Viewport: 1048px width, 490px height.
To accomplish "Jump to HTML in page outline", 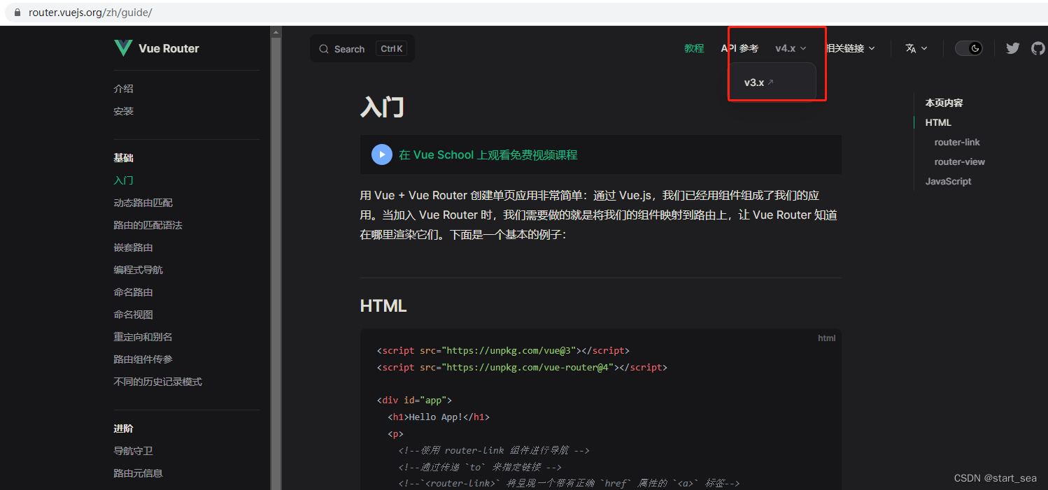I will 938,122.
